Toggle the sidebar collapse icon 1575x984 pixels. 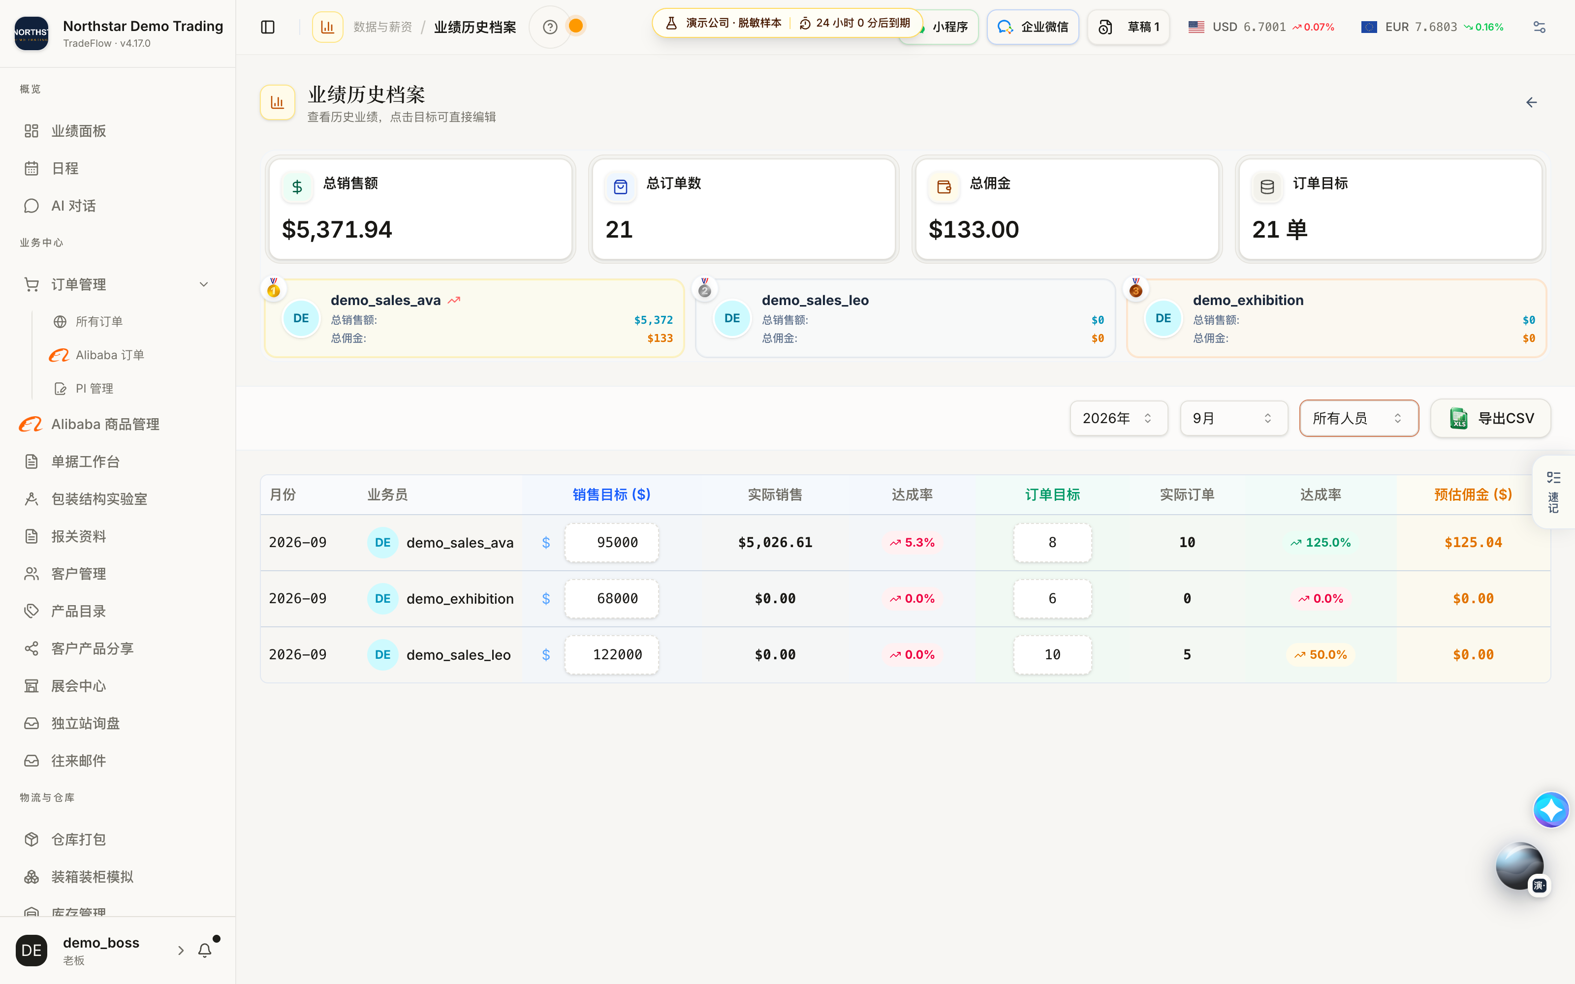(267, 27)
